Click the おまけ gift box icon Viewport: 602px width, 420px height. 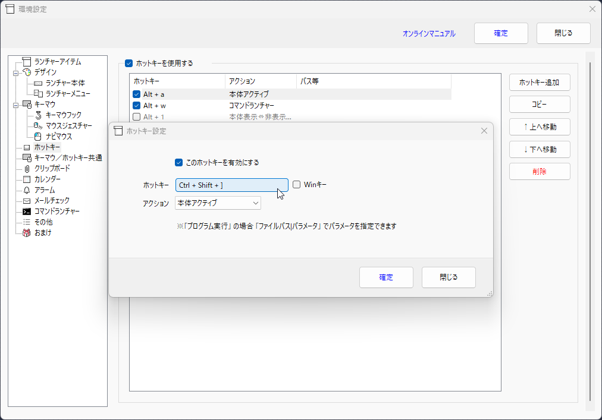[x=27, y=233]
